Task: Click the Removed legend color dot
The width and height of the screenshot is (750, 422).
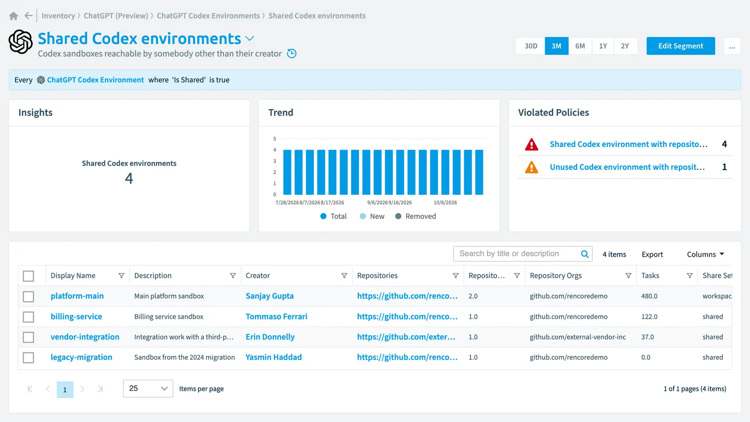Action: pos(398,216)
